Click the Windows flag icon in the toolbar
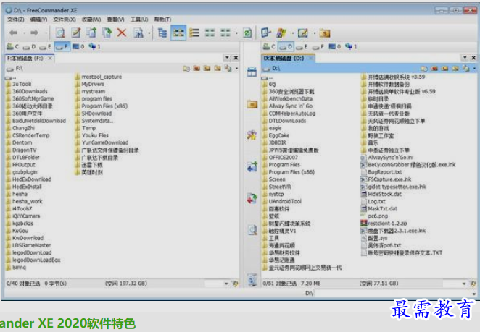This screenshot has height=332, width=480. [281, 33]
